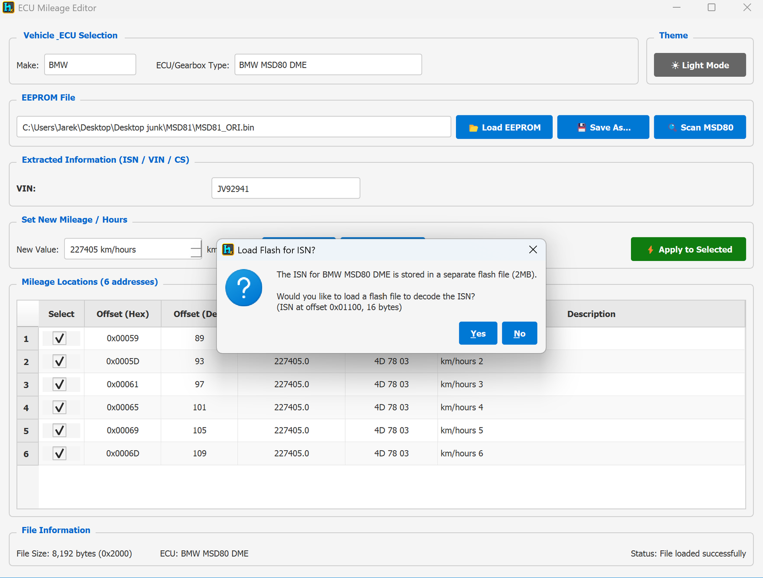This screenshot has height=578, width=763.
Task: Uncheck the checkbox for offset 0x00059
Action: tap(60, 338)
